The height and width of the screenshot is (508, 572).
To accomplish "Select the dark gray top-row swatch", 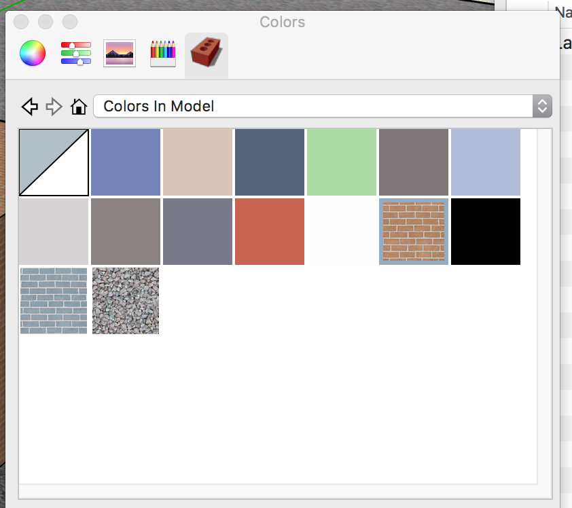I will point(414,162).
